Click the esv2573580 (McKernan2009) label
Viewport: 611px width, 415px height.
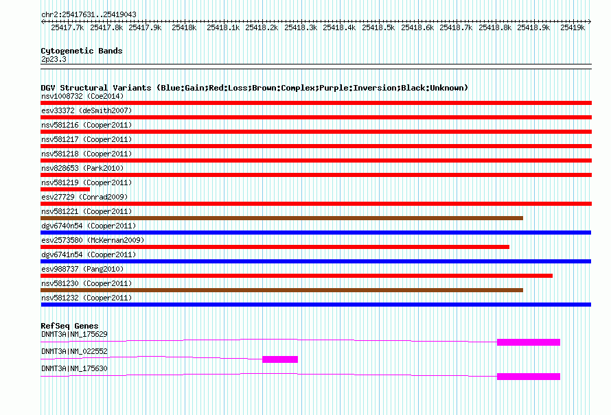pos(93,240)
